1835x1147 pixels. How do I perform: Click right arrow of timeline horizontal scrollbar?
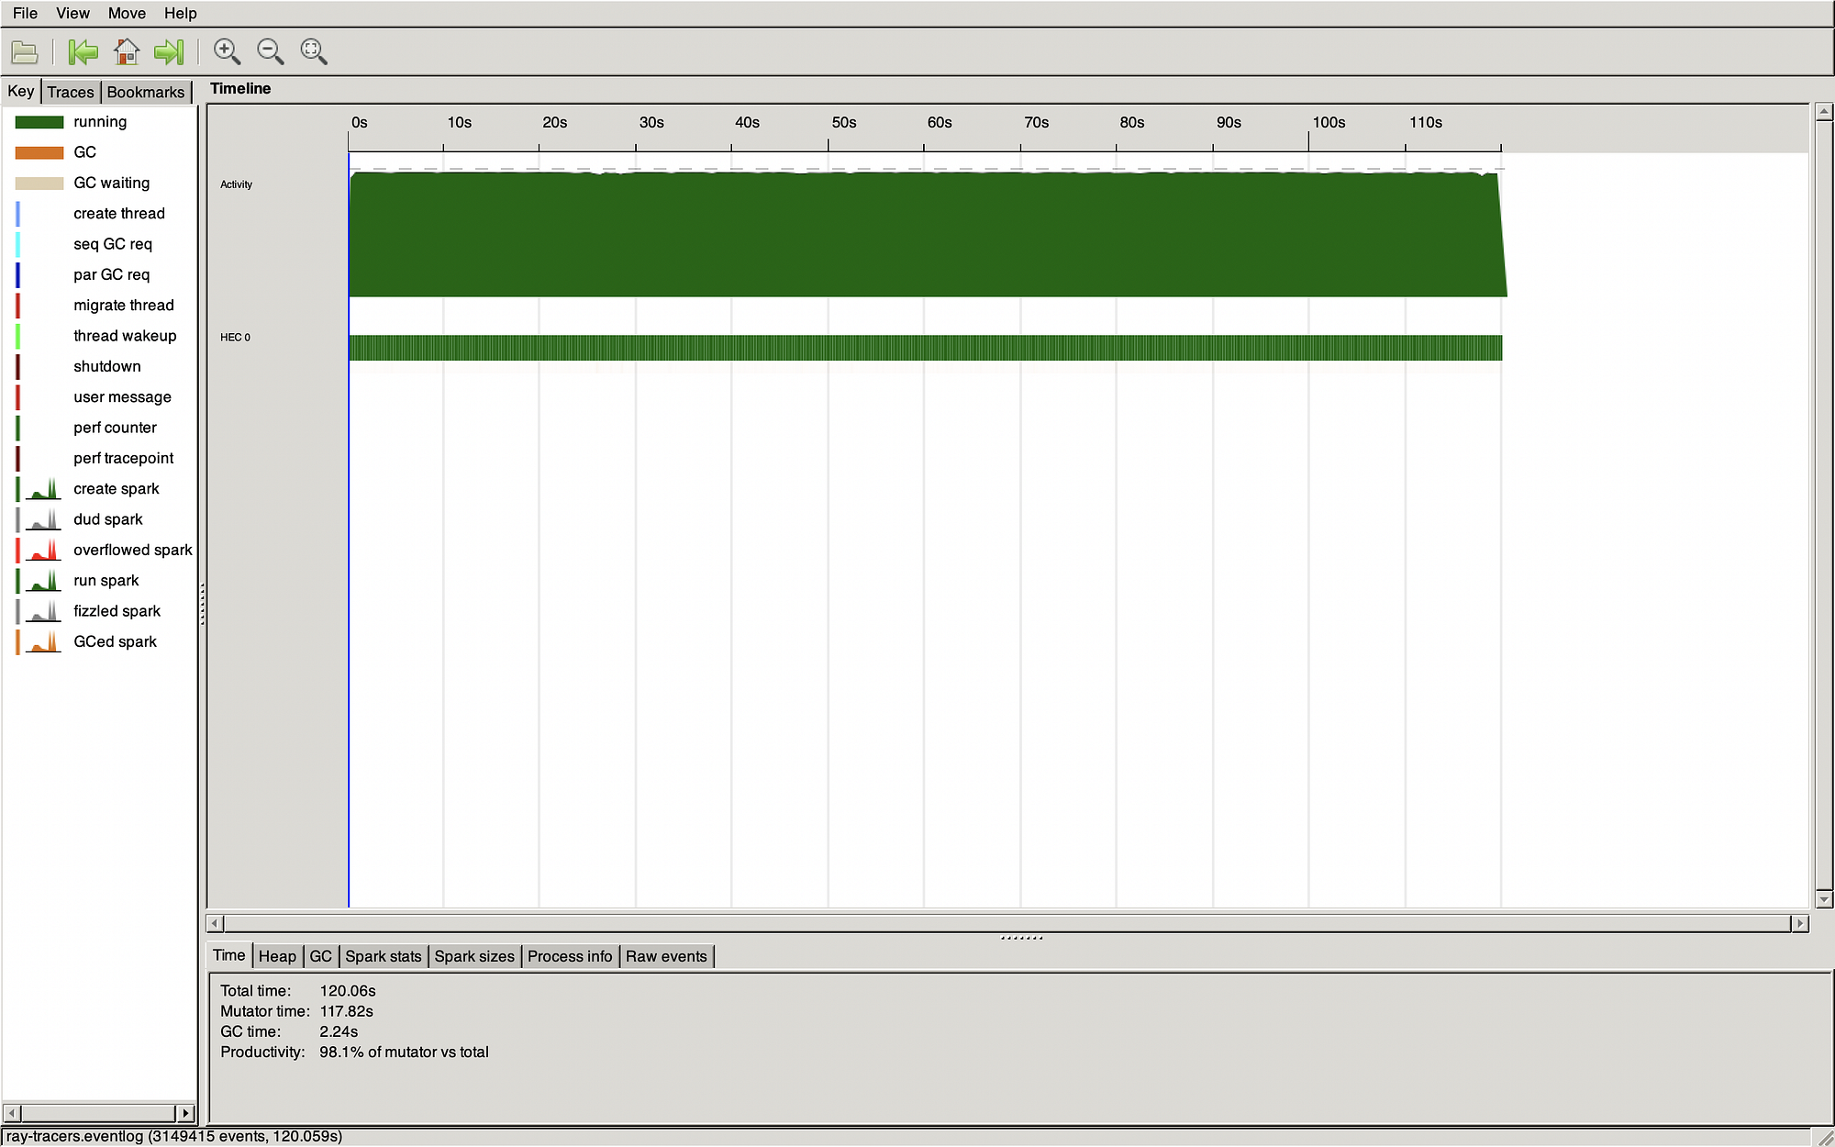(1800, 923)
